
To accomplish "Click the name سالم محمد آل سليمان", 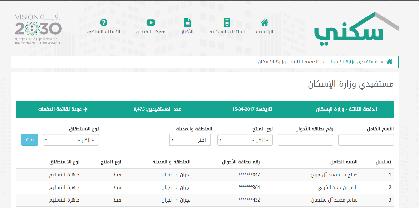I will point(334,200).
